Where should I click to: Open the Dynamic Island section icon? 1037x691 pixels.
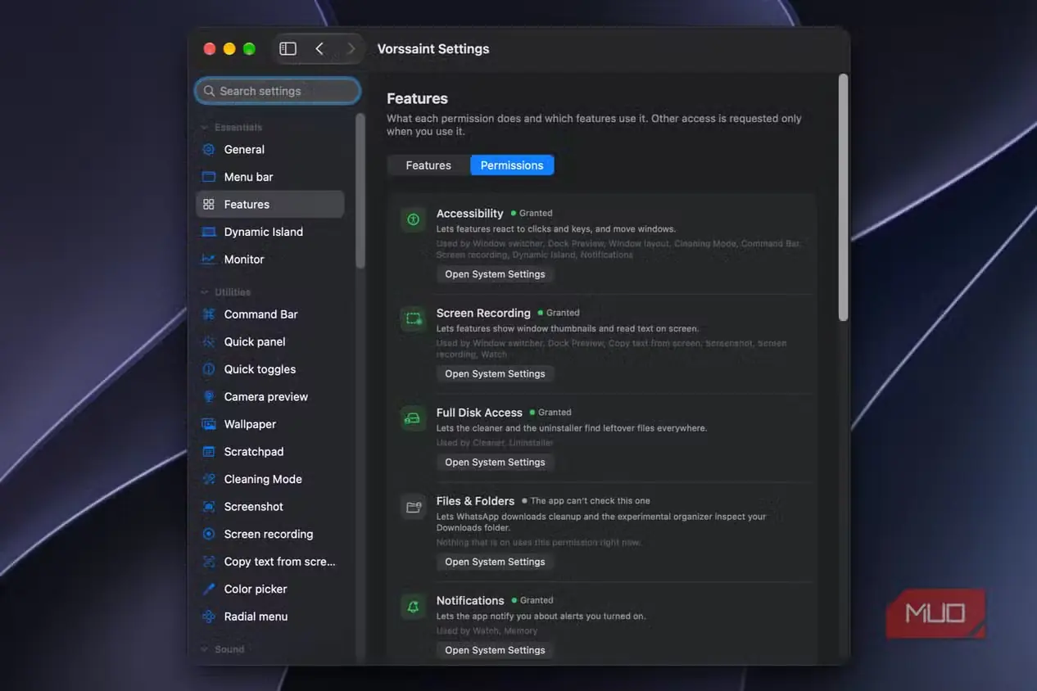pos(209,232)
